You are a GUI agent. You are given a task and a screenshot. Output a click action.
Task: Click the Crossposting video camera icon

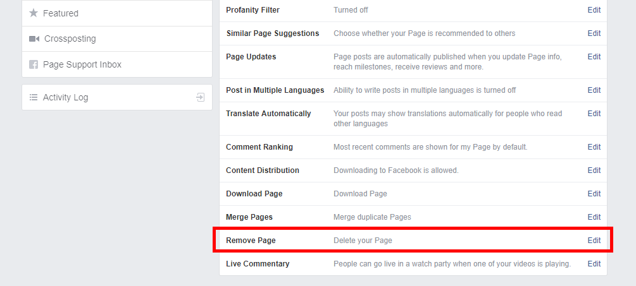click(34, 39)
